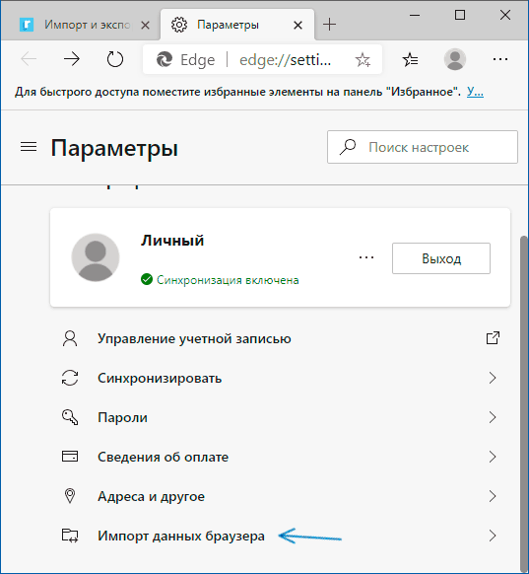
Task: Open more options dots beside Выход
Action: (x=365, y=257)
